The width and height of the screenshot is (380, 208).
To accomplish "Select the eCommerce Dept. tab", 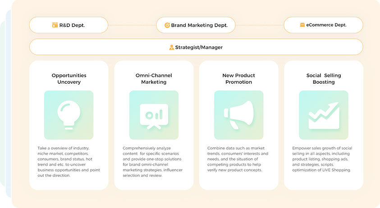I will (x=323, y=25).
